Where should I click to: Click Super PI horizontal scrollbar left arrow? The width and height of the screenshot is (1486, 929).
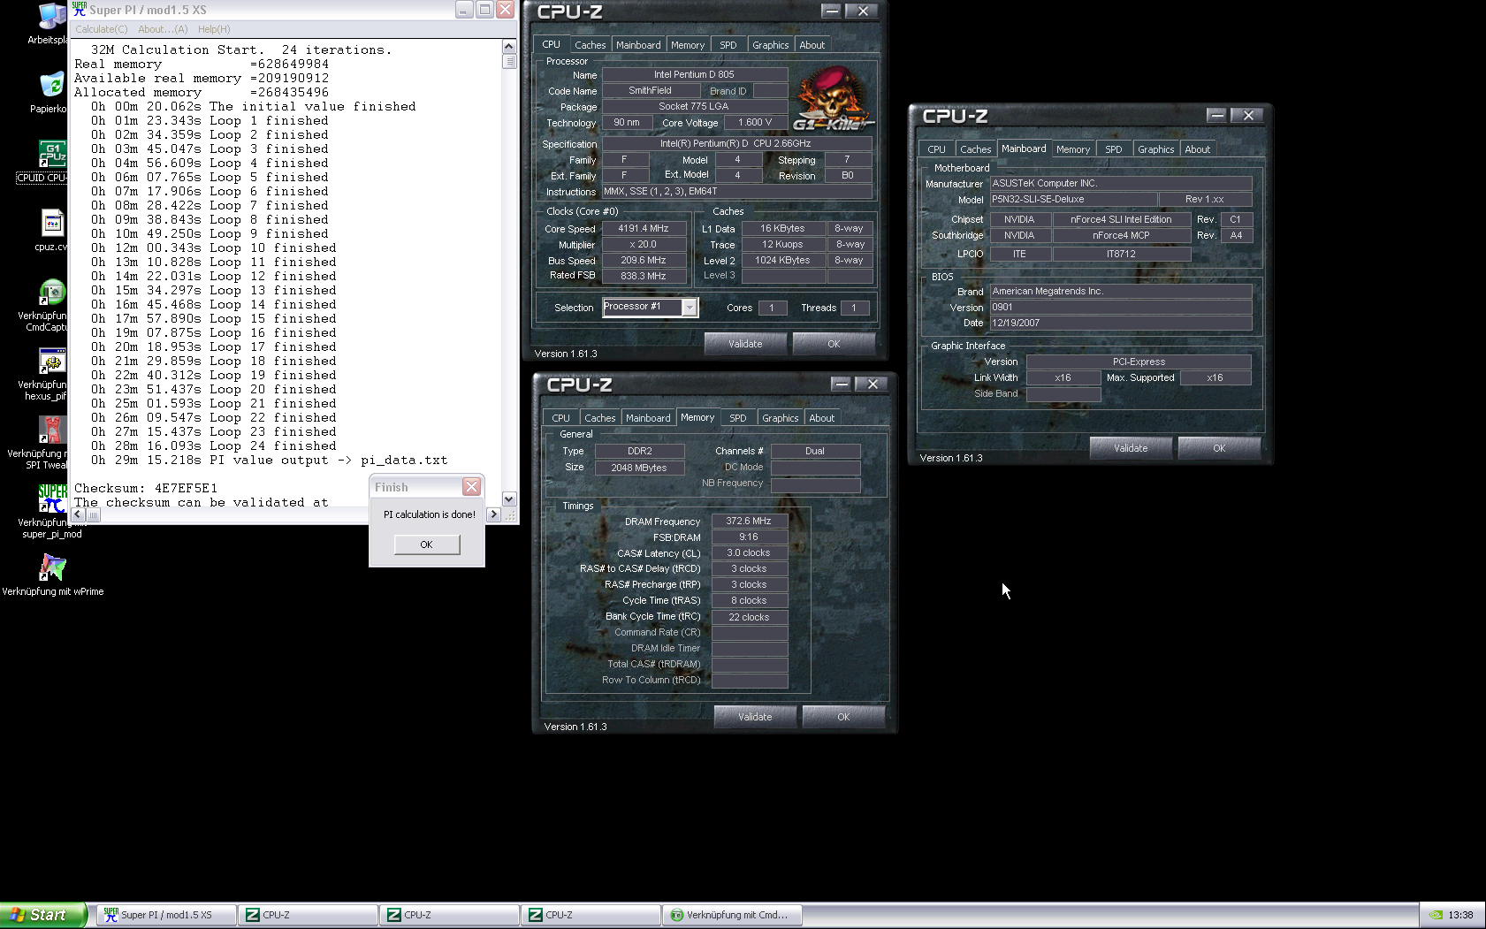click(79, 514)
